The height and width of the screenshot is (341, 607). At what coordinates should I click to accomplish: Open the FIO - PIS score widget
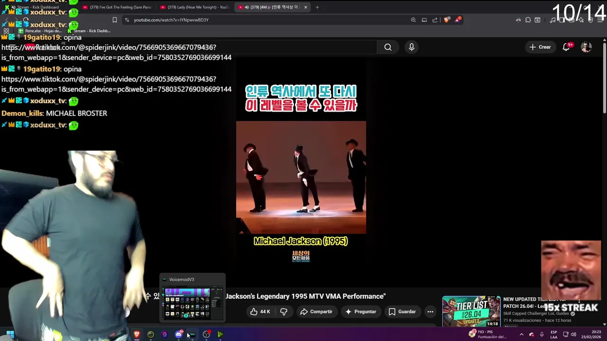coord(487,334)
